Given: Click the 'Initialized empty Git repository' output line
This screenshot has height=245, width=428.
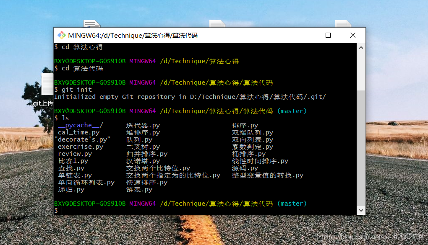Looking at the screenshot, I should coord(190,97).
